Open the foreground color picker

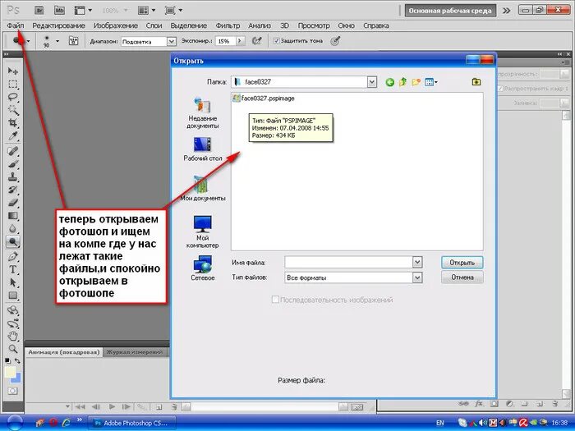(x=10, y=372)
